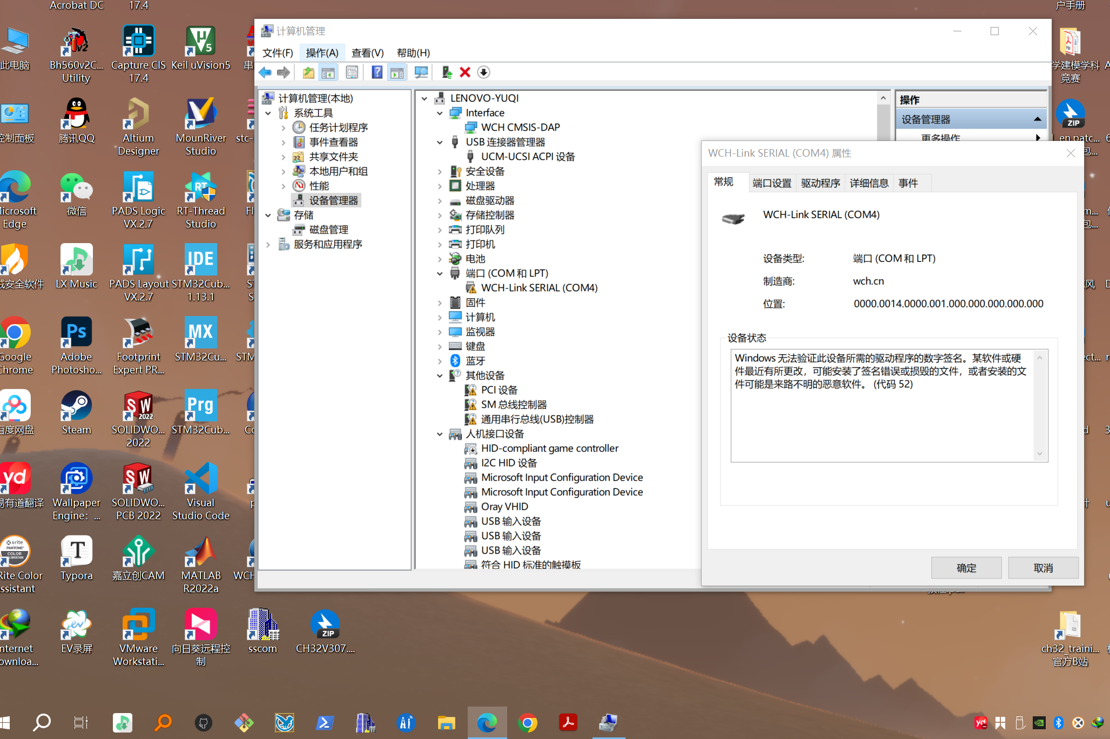Image resolution: width=1110 pixels, height=739 pixels.
Task: Select the Visual Studio Code desktop icon
Action: coord(200,492)
